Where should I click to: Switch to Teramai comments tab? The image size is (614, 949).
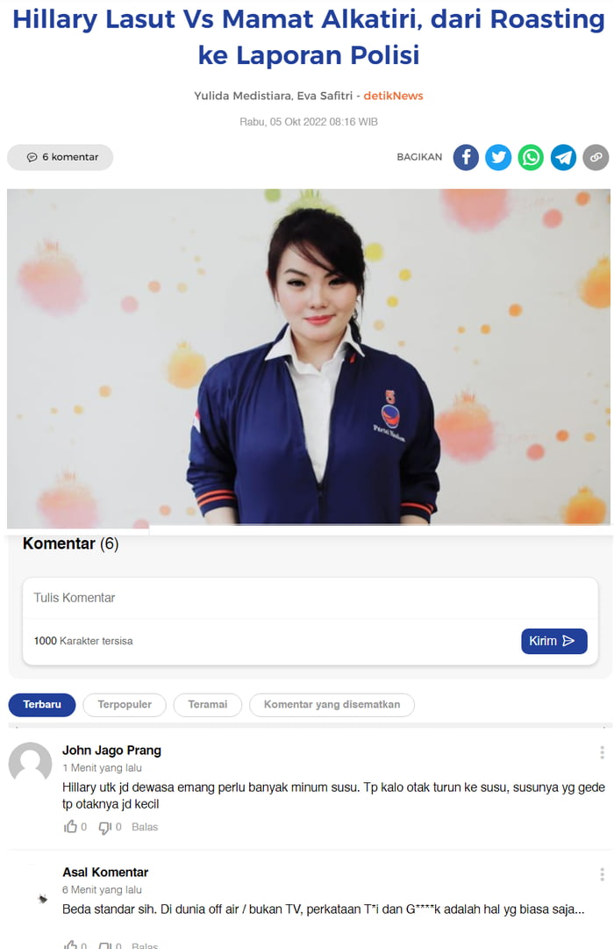click(x=208, y=704)
